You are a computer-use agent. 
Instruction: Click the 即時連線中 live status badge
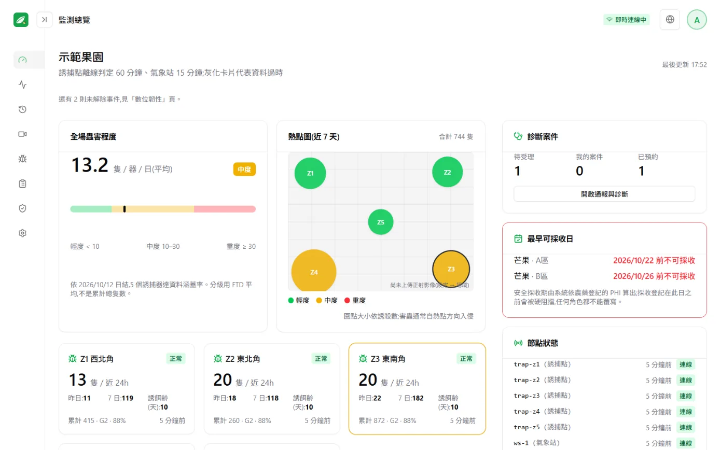click(626, 20)
